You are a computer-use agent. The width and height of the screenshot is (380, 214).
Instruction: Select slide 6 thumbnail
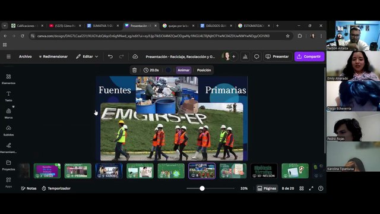click(140, 171)
